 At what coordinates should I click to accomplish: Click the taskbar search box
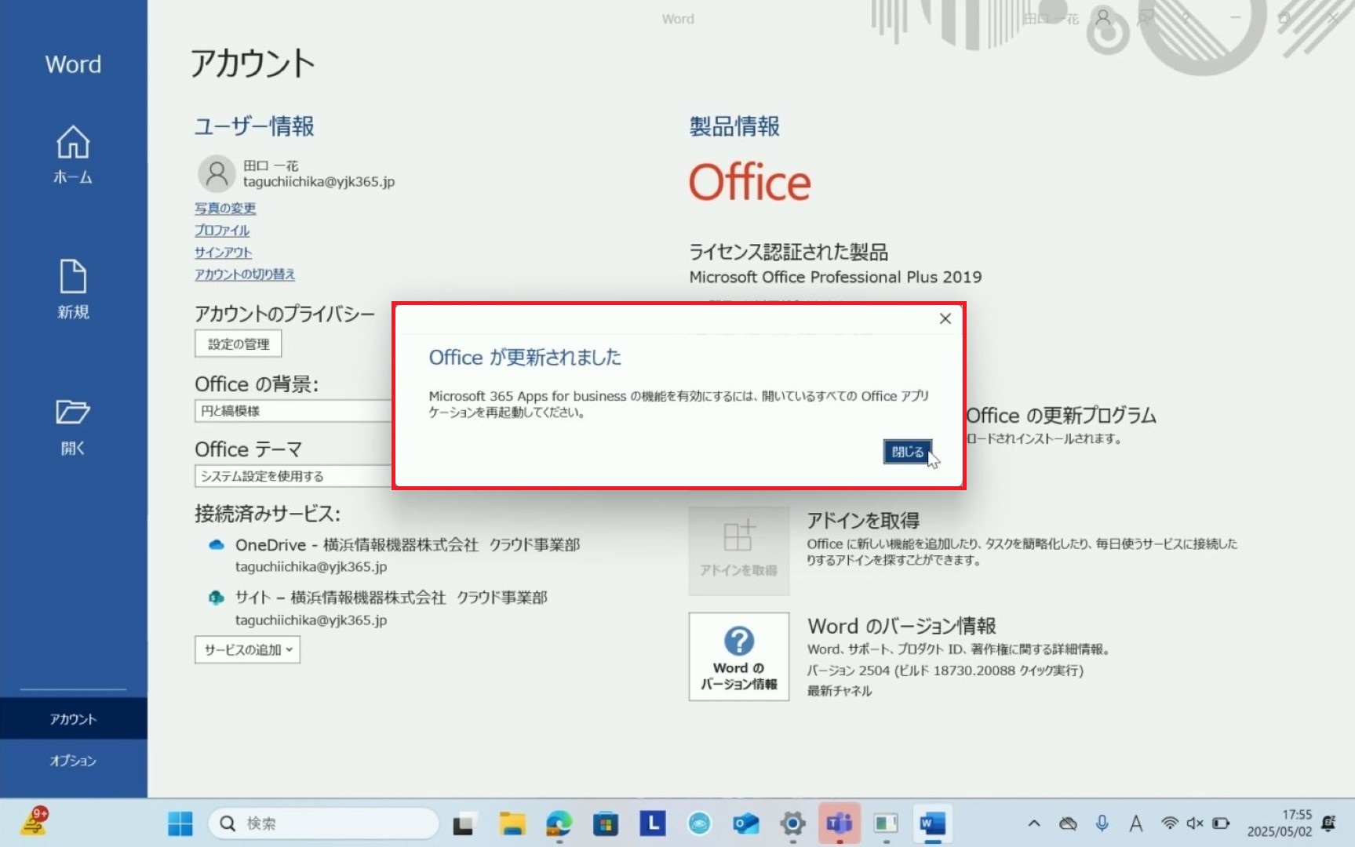pos(323,823)
